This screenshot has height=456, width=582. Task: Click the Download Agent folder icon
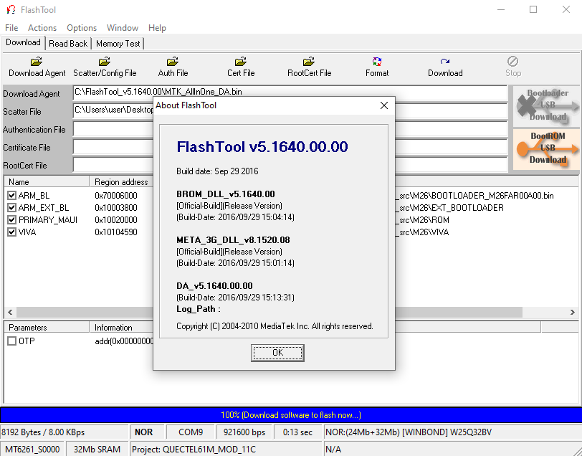coord(37,62)
